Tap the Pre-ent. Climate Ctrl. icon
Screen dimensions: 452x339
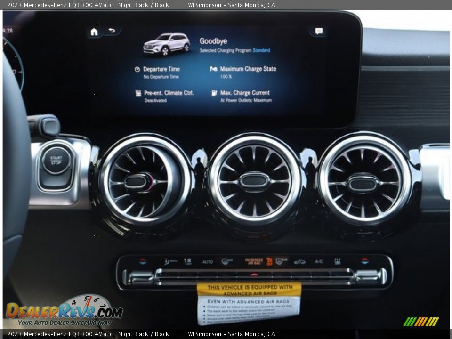[138, 93]
